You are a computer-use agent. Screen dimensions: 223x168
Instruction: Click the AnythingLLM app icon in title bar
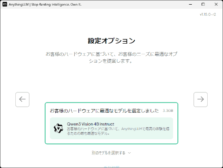pos(5,4)
